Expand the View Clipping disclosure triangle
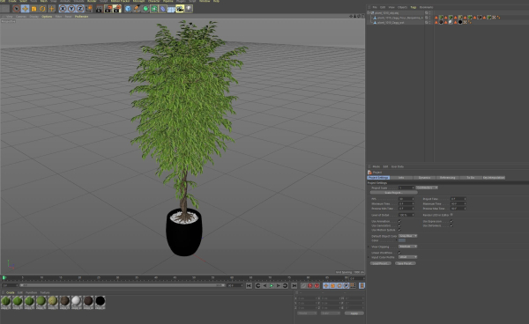Screen dimensions: 529x324 coord(369,247)
